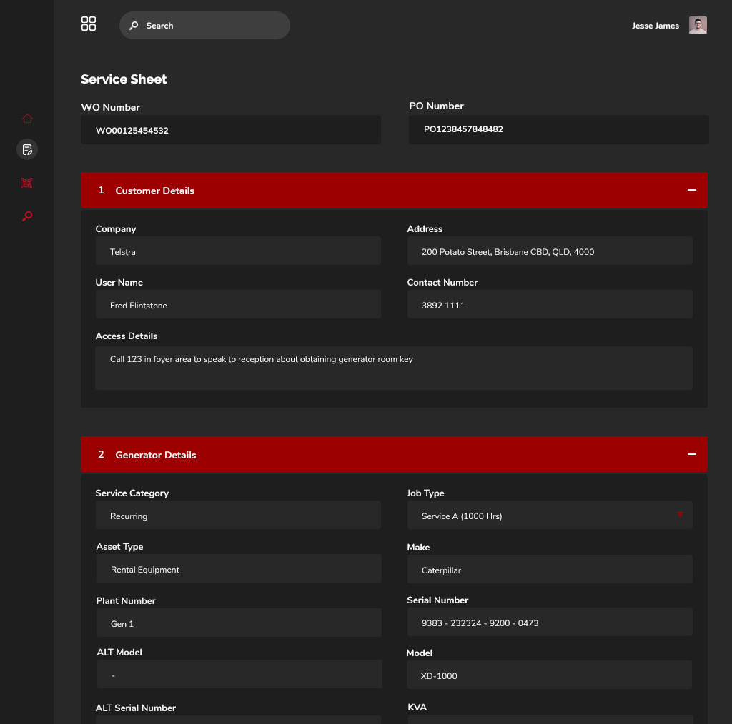
Task: Open the service sheet sidebar icon
Action: [27, 150]
